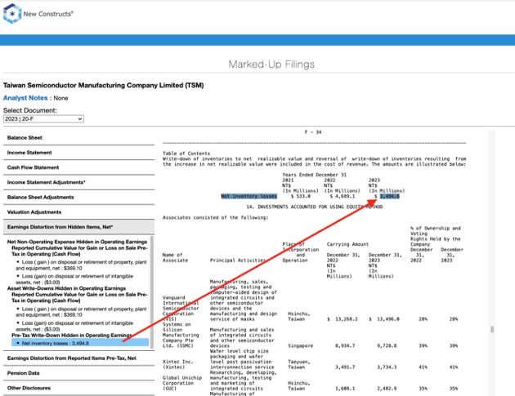Expand Earnings Distortion from Reported Items Pre-Tax, Net
515x396 pixels.
tap(78, 358)
